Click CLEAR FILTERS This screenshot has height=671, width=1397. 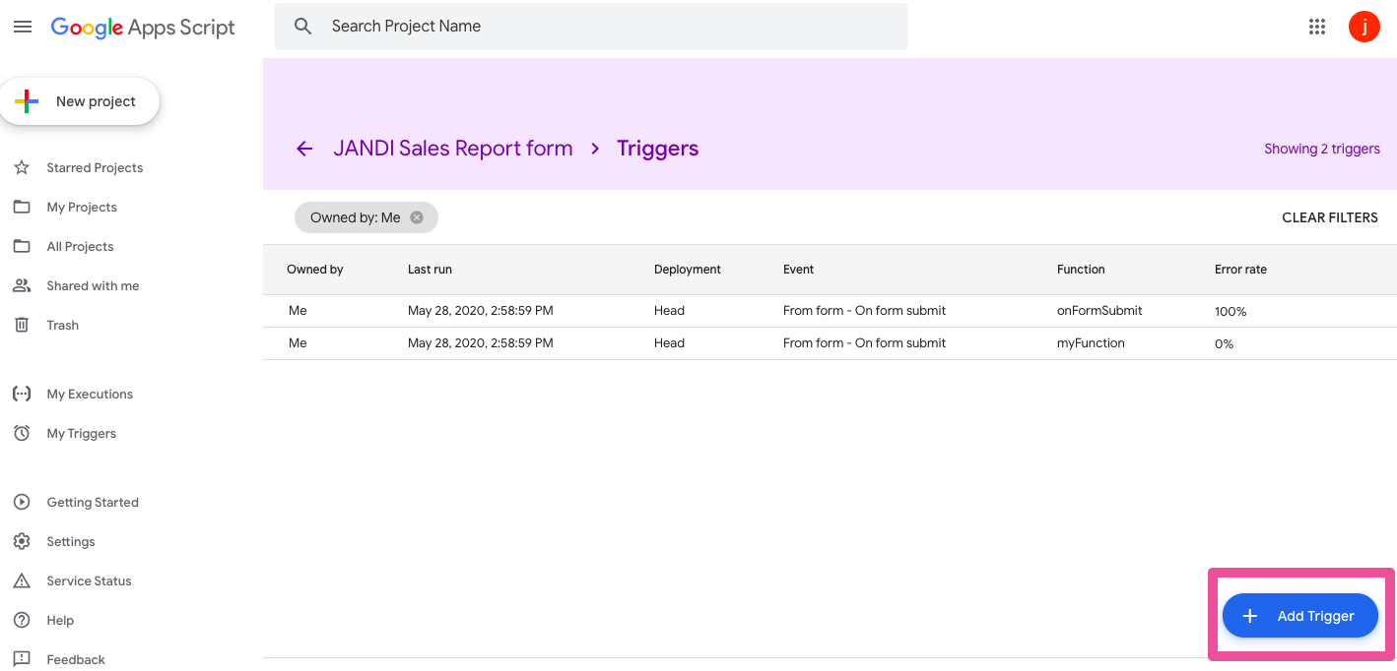point(1329,217)
